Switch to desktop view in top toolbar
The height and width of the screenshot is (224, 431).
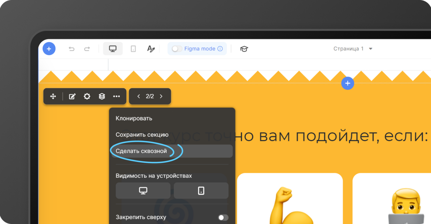pos(113,49)
